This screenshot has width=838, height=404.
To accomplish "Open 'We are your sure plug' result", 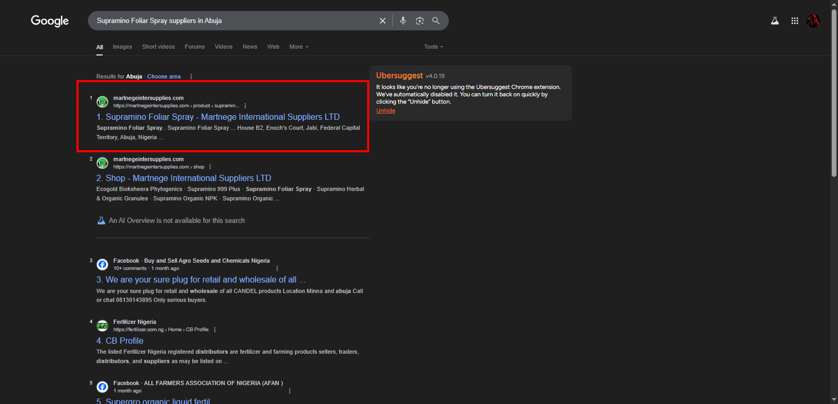I will coord(201,280).
